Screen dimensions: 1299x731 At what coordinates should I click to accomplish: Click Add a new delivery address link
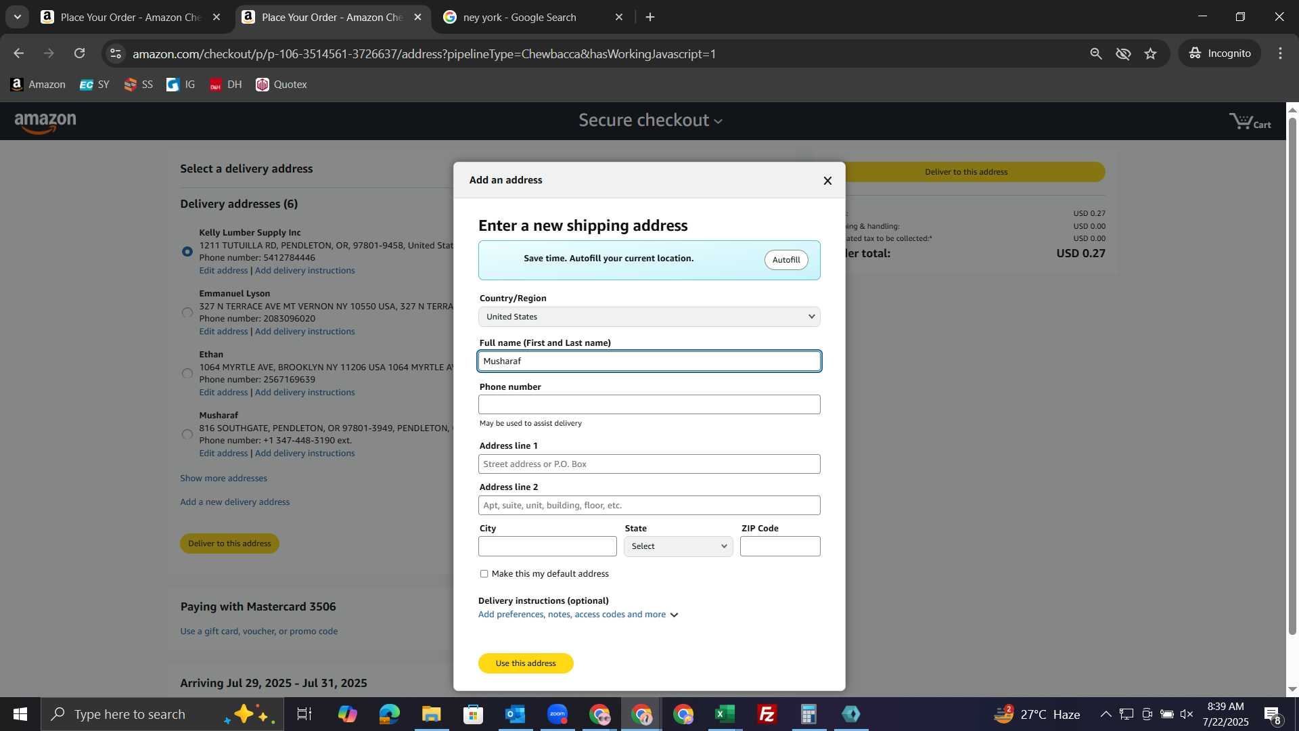(x=235, y=502)
